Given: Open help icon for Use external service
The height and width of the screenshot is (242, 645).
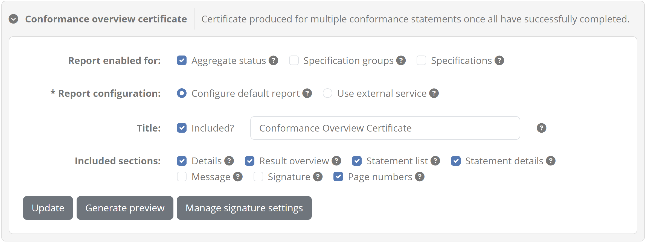Looking at the screenshot, I should (x=434, y=93).
